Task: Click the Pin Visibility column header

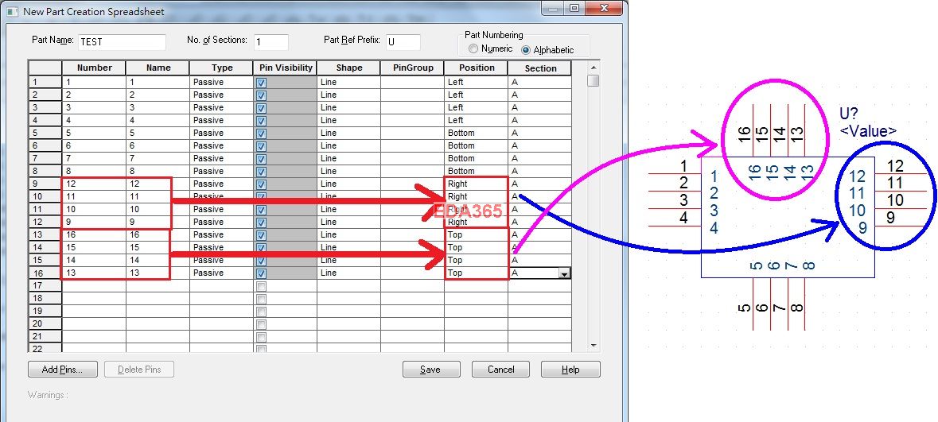Action: (285, 68)
